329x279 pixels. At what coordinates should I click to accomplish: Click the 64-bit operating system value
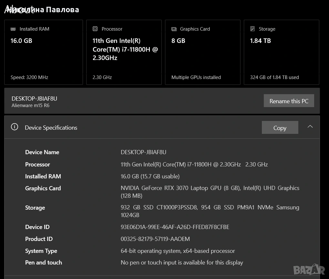tap(178, 251)
